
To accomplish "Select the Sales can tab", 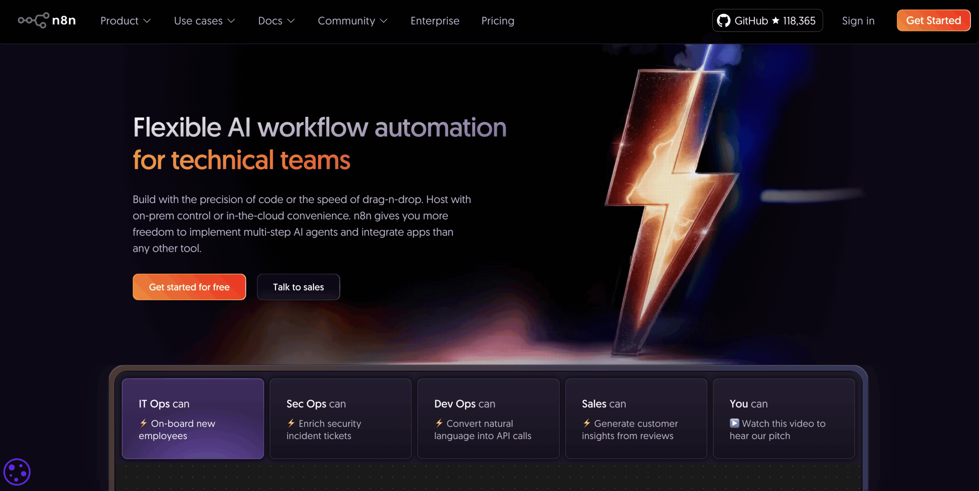I will 636,418.
